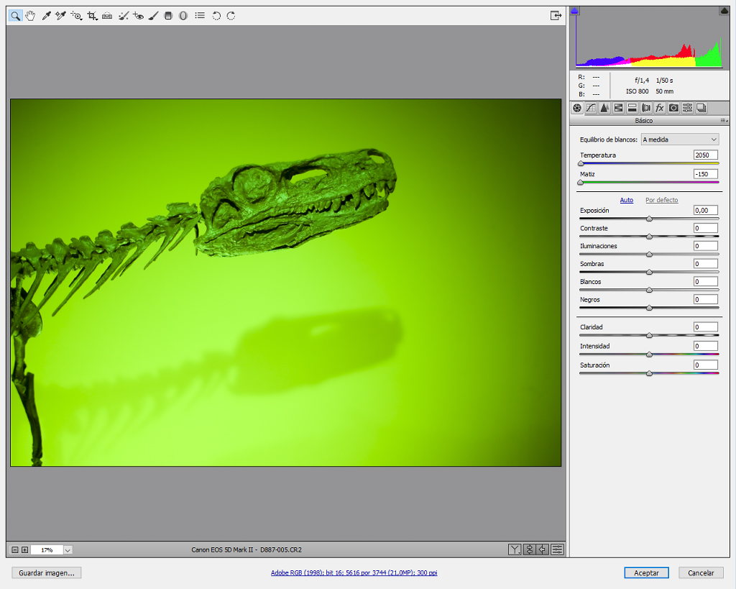Click the Saturación slider handle
Image resolution: width=736 pixels, height=589 pixels.
pos(649,373)
